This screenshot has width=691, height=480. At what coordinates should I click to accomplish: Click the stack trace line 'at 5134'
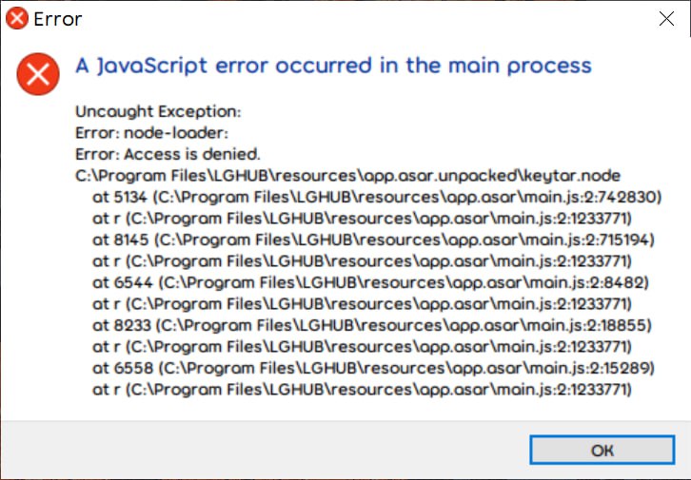point(377,197)
